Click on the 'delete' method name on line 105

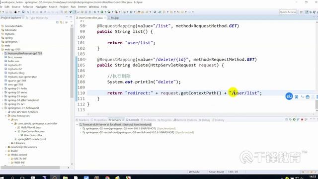140,65
